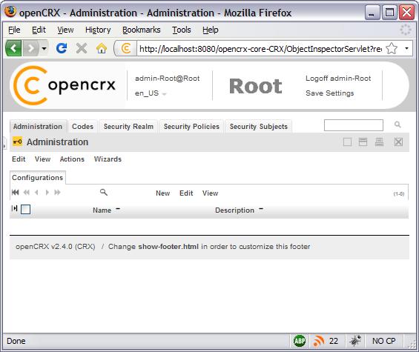
Task: Open the Bookmarks menu
Action: click(x=141, y=30)
